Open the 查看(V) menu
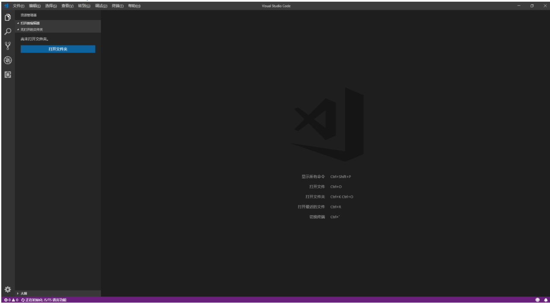Screen dimensions: 550x303 click(68, 6)
